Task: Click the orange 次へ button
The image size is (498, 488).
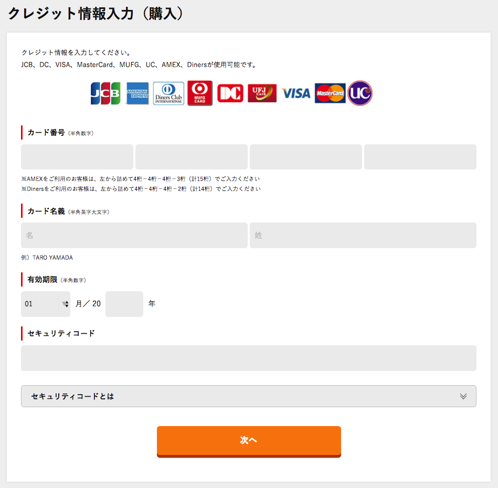Action: click(249, 442)
